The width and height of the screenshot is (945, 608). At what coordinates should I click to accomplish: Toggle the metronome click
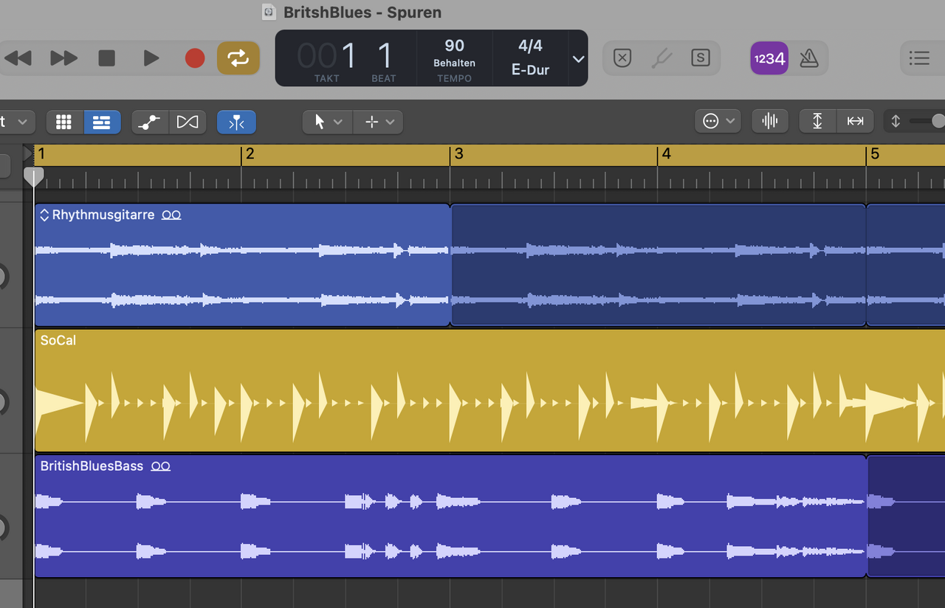[x=809, y=58]
